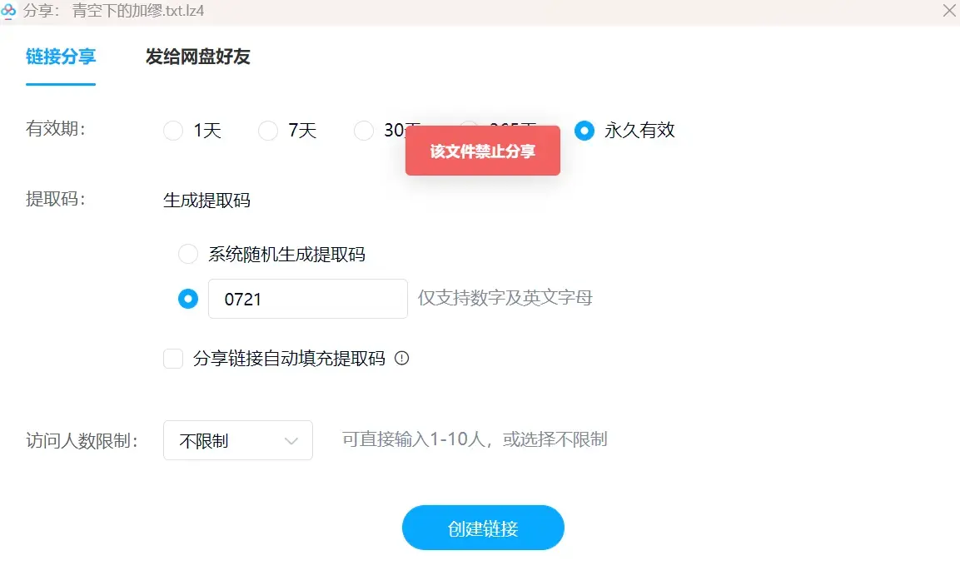Select the 1天 validity radio button
Viewport: 960px width, 585px height.
coord(173,131)
